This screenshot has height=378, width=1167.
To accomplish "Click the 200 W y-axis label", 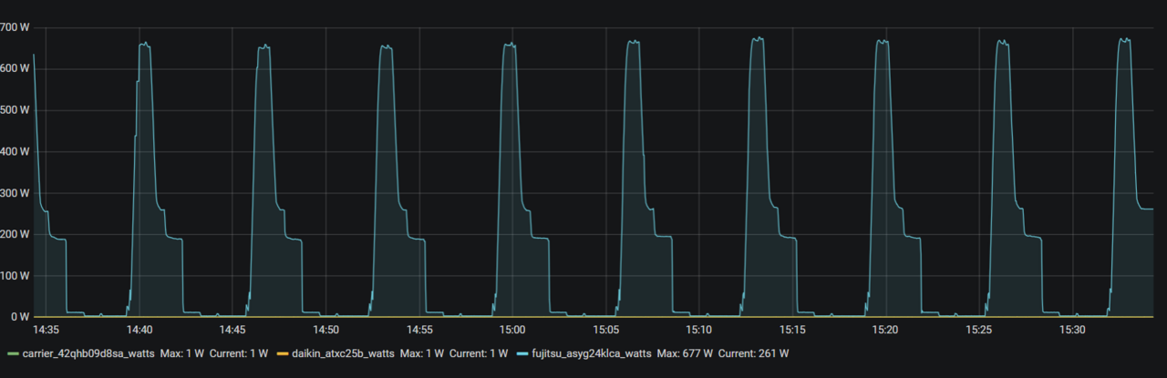I will tap(15, 234).
